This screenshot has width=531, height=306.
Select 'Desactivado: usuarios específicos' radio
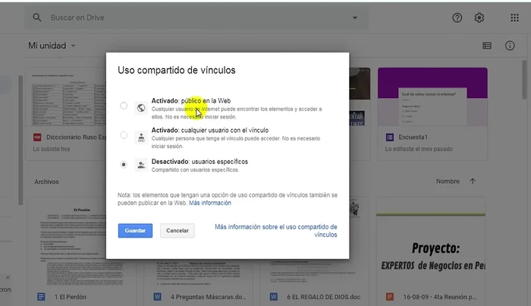pos(124,165)
